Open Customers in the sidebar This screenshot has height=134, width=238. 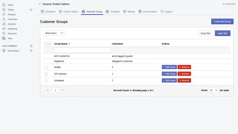(x=12, y=19)
